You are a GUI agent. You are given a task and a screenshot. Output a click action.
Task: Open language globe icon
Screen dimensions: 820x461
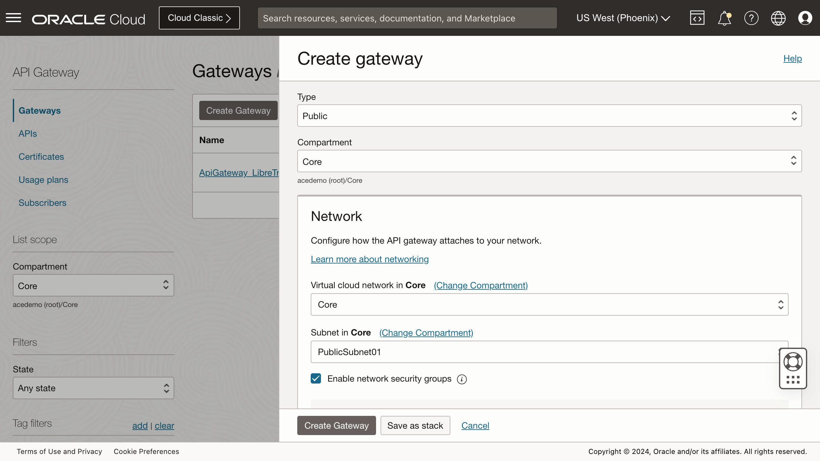tap(778, 18)
